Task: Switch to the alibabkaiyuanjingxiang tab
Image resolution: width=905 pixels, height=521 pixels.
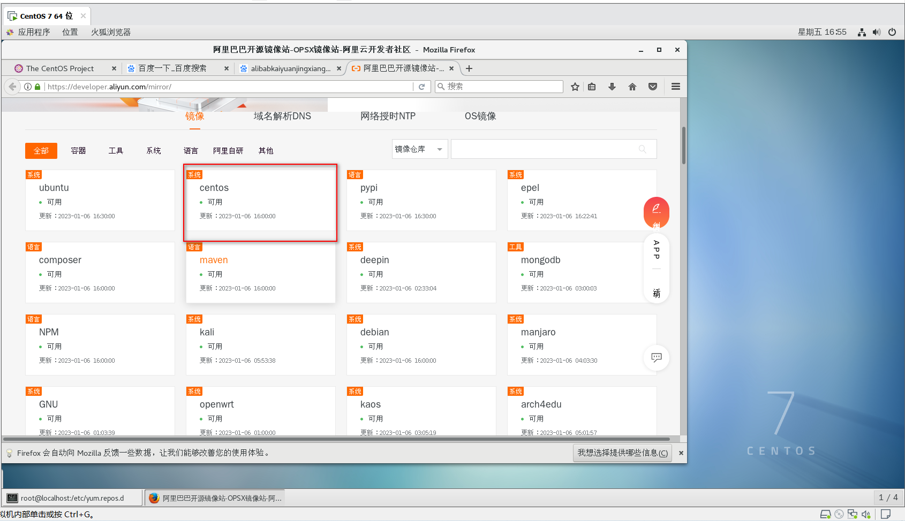Action: click(x=291, y=68)
